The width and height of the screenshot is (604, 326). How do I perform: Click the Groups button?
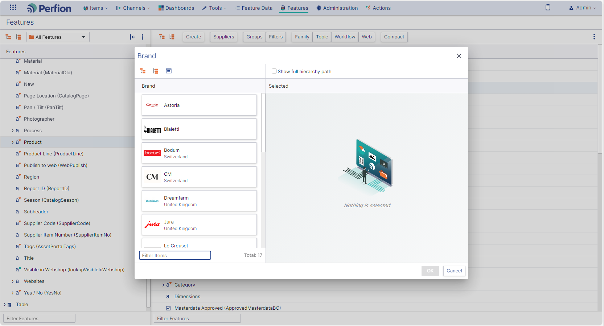point(254,37)
